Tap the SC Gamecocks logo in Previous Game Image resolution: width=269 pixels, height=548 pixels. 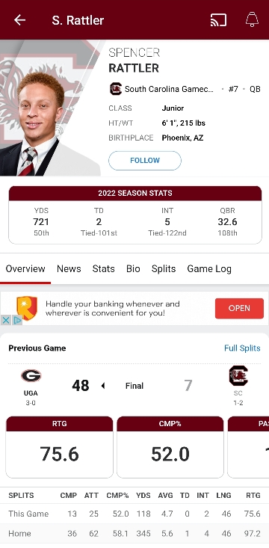[x=238, y=376]
